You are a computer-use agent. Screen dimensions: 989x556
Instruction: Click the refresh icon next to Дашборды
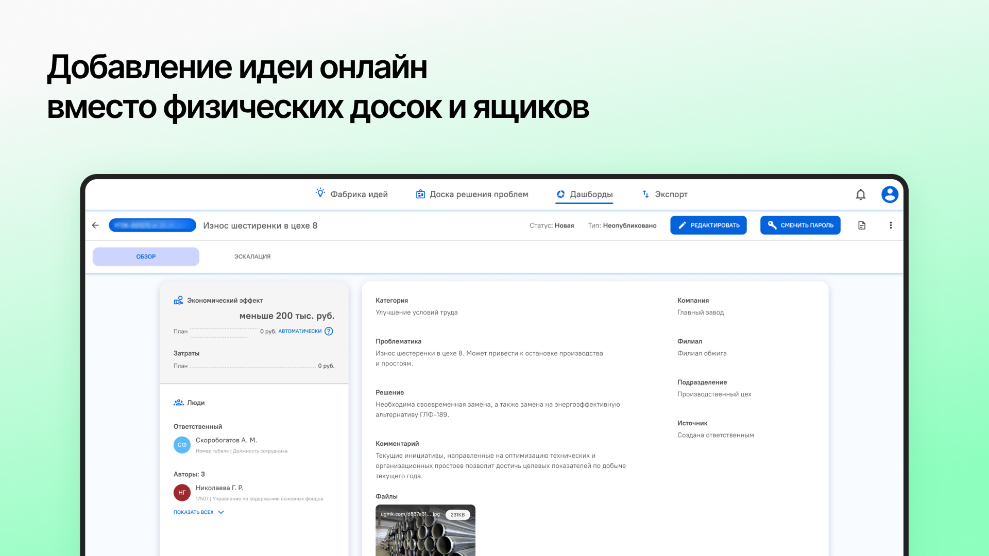(x=560, y=194)
